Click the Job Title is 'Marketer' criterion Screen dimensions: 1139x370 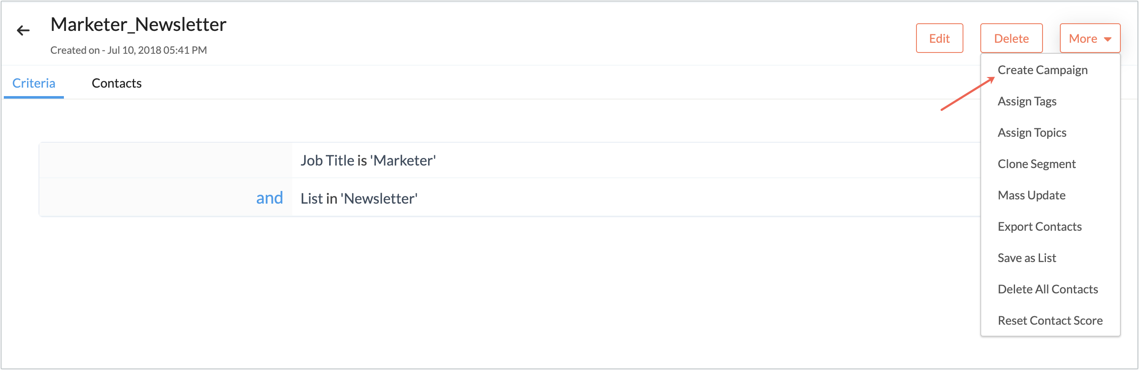[x=368, y=161]
